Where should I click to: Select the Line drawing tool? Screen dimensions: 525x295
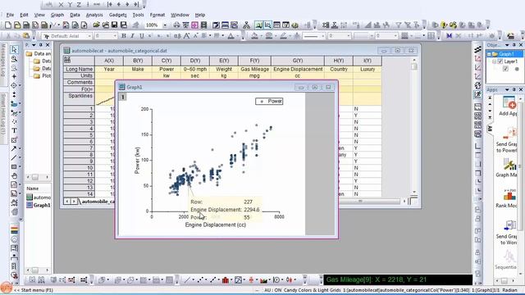pos(14,157)
